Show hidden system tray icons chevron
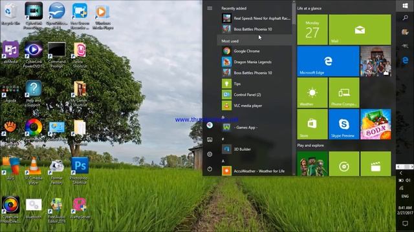The width and height of the screenshot is (414, 232). (401, 173)
